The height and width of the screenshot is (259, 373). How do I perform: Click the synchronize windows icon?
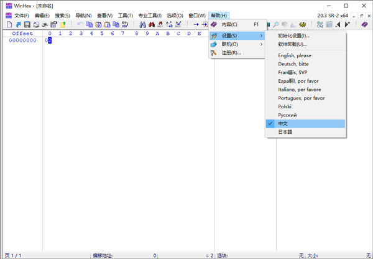tap(320, 24)
